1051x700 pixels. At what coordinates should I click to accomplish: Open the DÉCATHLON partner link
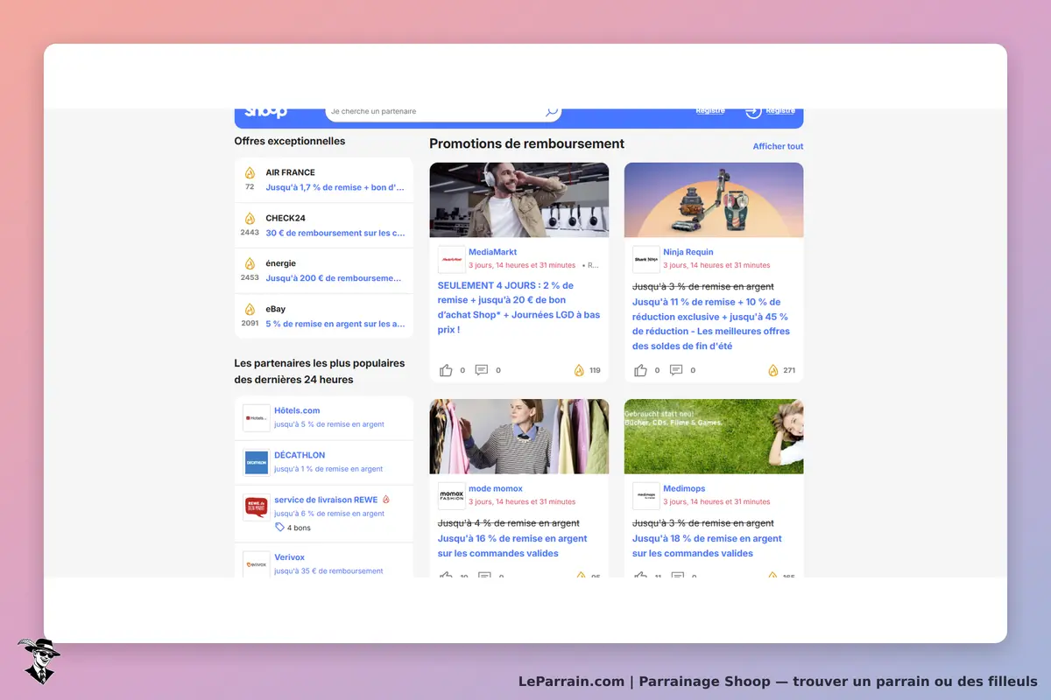point(300,455)
